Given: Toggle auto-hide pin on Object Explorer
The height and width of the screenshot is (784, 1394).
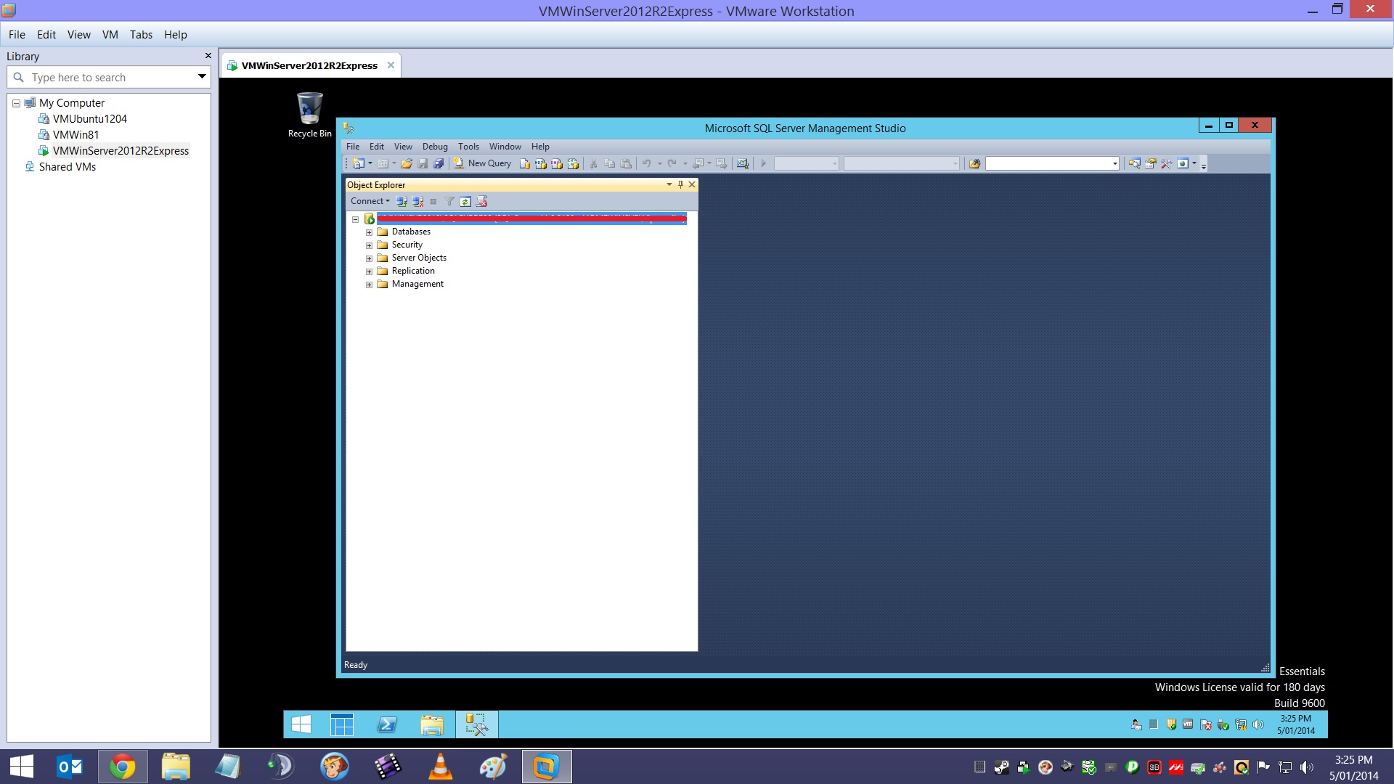Looking at the screenshot, I should click(680, 184).
